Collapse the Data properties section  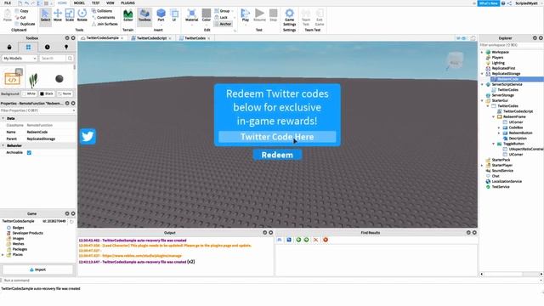[x=3, y=118]
